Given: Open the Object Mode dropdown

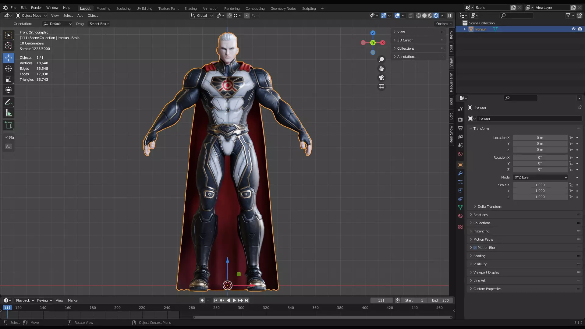Looking at the screenshot, I should 31,16.
